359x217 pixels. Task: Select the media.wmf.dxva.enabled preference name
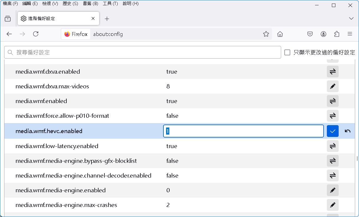(48, 72)
